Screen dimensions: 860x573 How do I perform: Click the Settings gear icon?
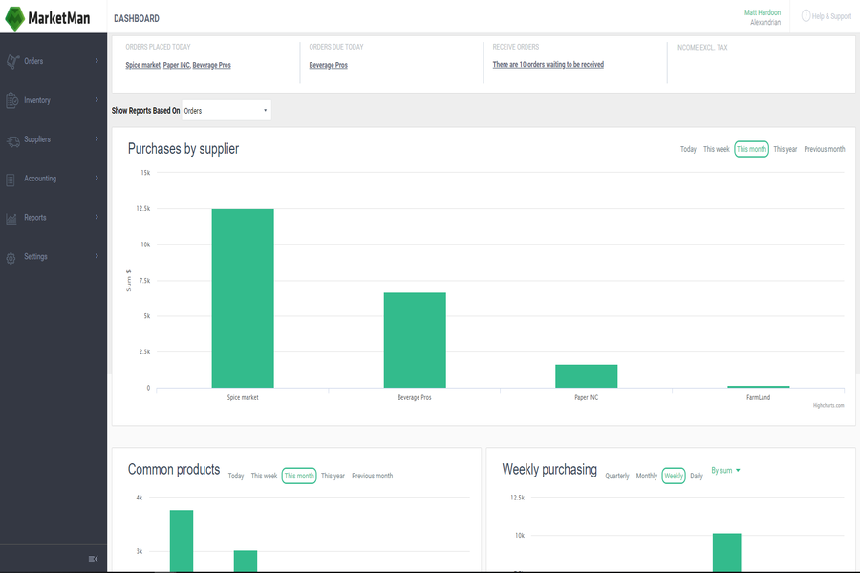coord(11,258)
